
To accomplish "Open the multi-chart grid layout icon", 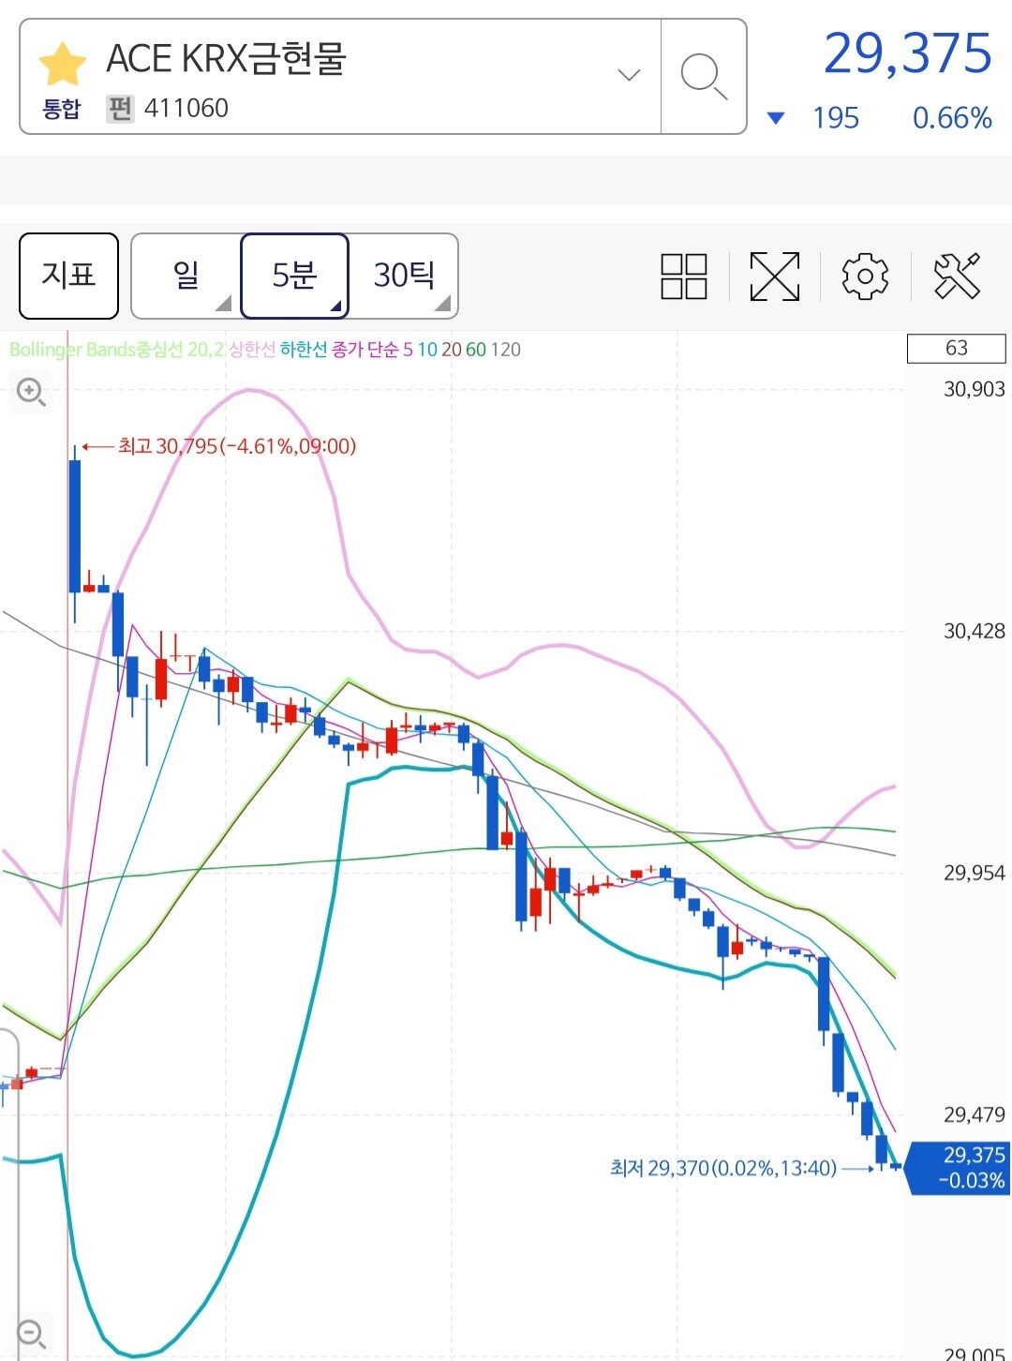I will tap(684, 277).
